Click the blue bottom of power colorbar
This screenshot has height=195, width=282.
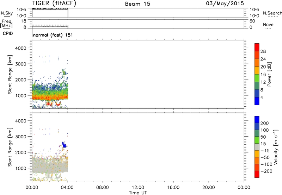[x=257, y=101]
